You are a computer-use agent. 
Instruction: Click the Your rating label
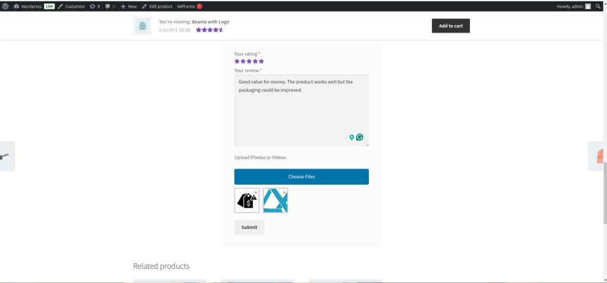point(246,53)
